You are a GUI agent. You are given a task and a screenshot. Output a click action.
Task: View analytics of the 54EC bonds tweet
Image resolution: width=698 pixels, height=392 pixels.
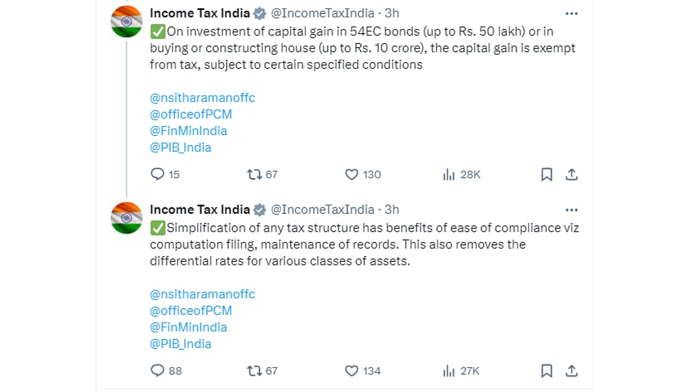click(448, 174)
